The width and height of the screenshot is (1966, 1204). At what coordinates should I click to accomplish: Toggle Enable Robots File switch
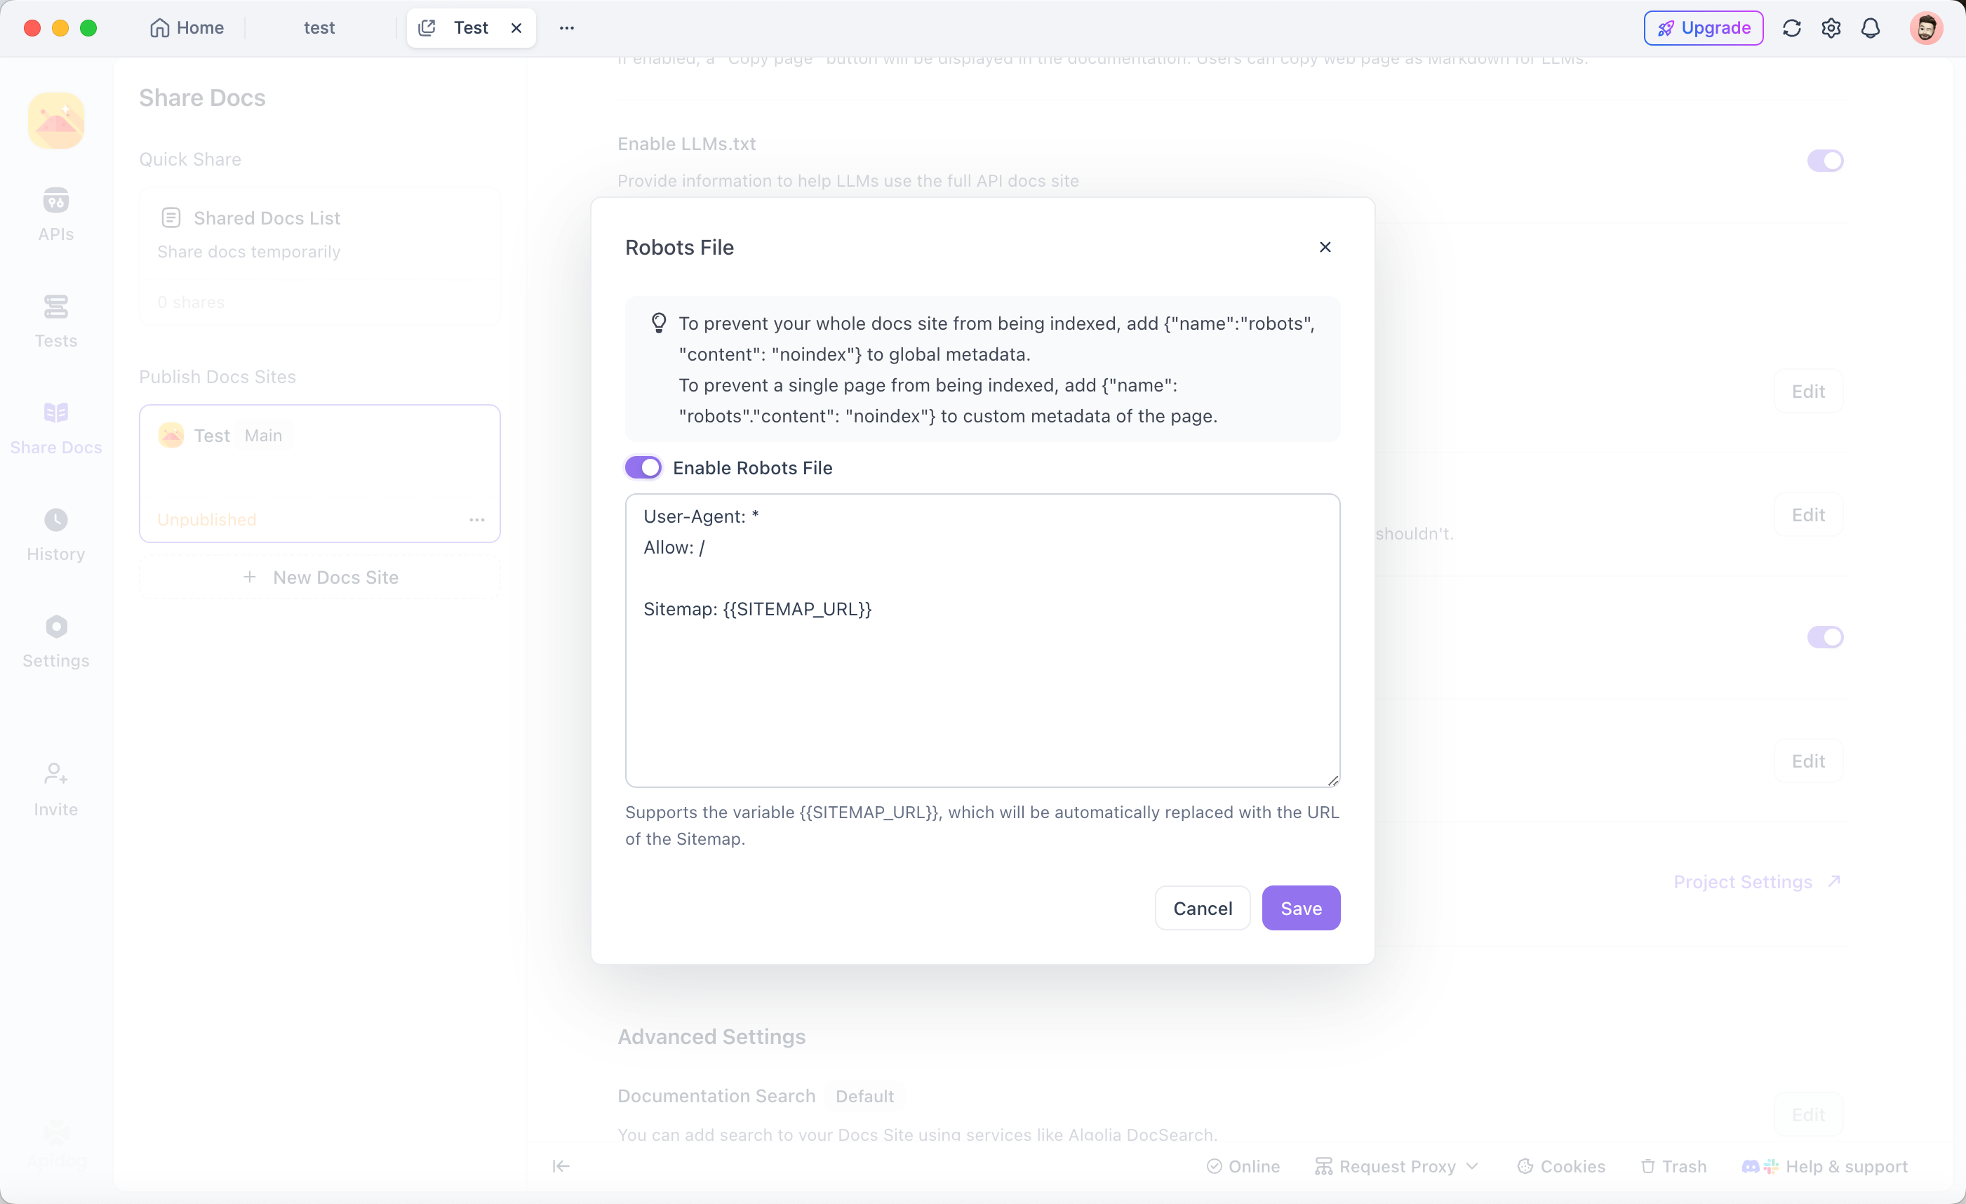(643, 467)
